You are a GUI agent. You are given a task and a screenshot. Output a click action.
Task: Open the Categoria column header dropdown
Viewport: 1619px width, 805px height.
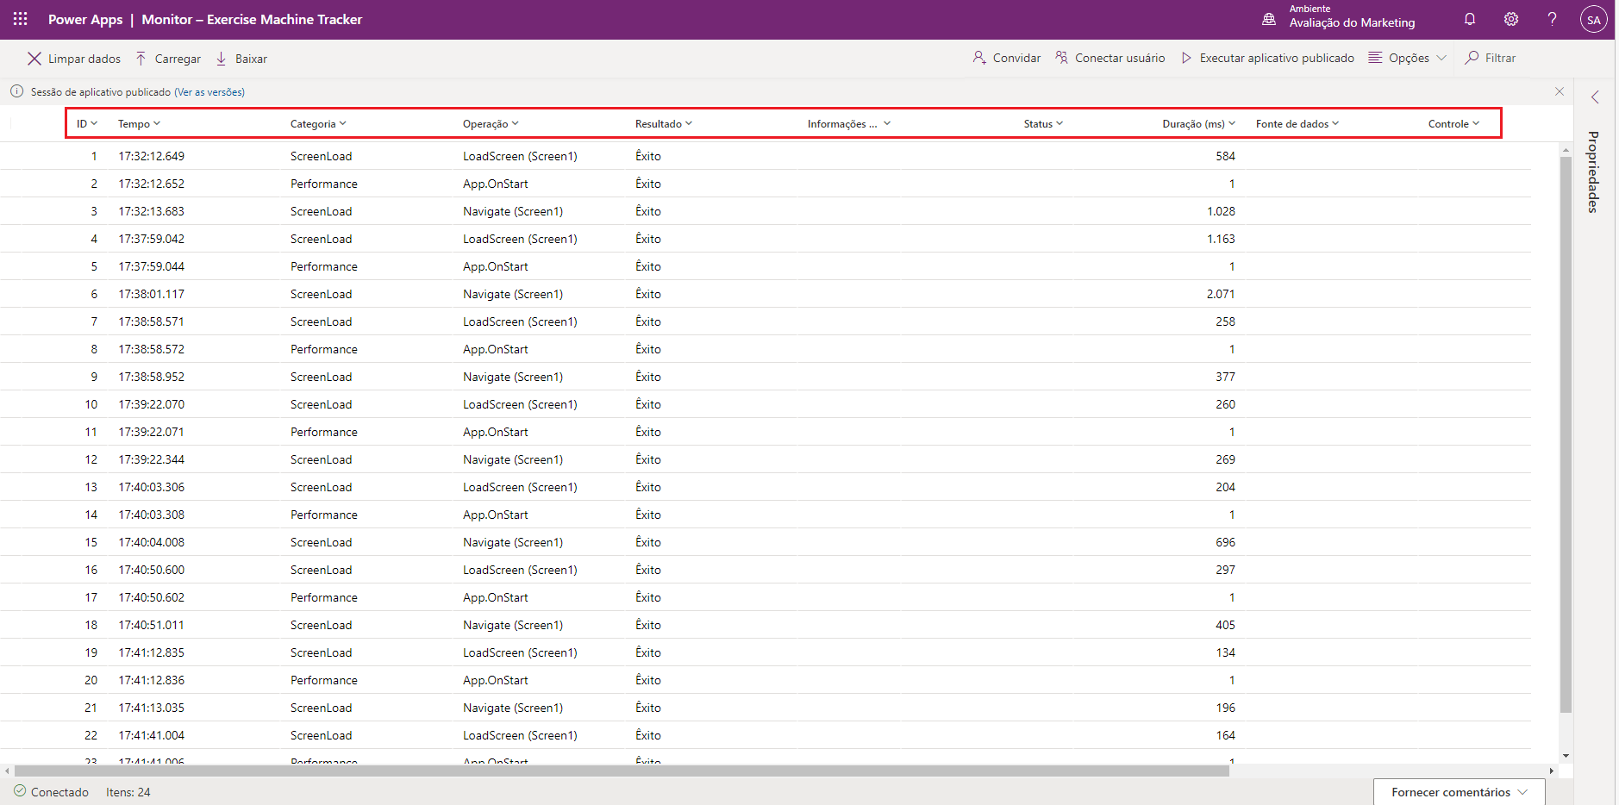(318, 124)
